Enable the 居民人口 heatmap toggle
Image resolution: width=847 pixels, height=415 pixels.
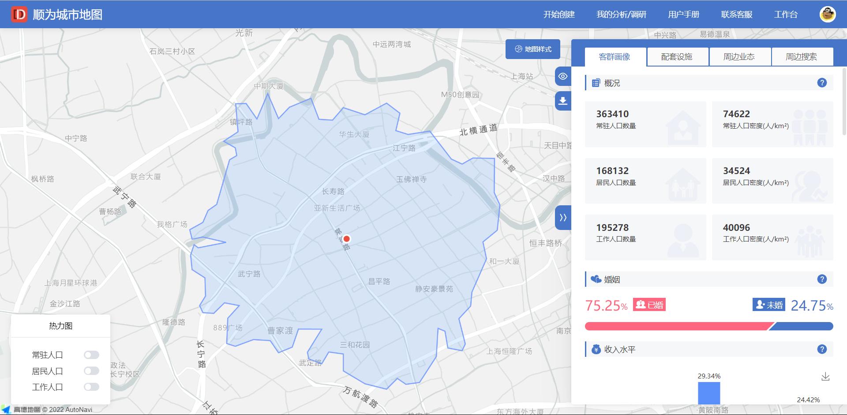(91, 371)
